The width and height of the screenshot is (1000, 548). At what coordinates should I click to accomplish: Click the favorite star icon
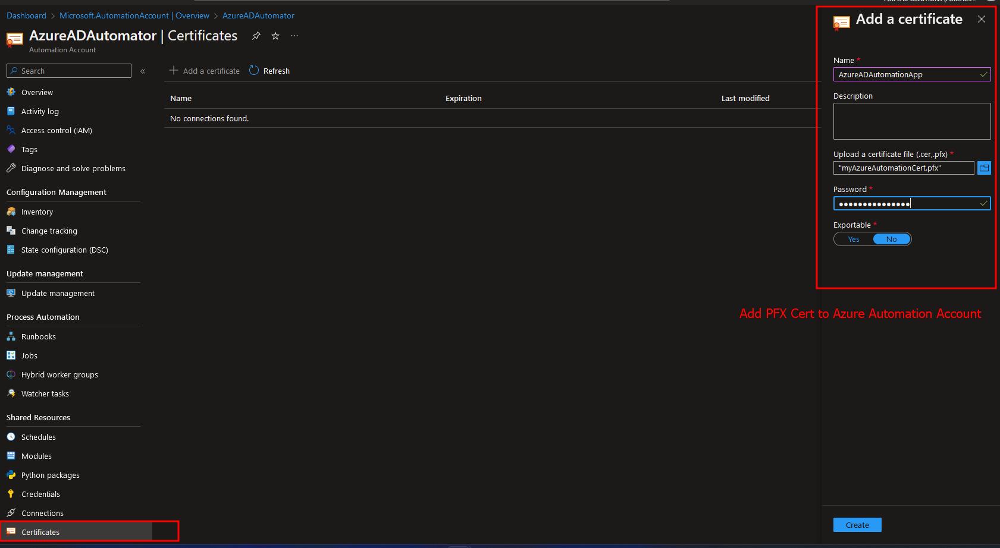coord(275,36)
